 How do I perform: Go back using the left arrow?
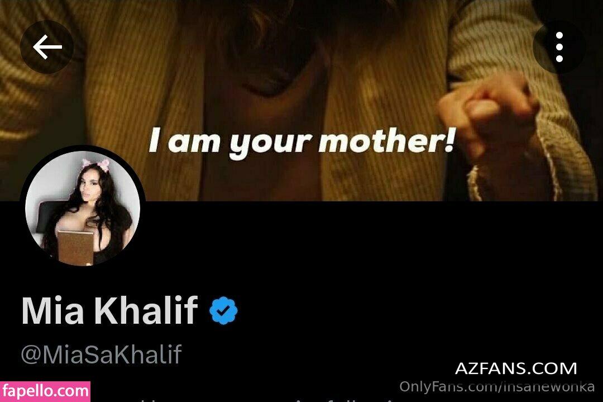point(47,46)
